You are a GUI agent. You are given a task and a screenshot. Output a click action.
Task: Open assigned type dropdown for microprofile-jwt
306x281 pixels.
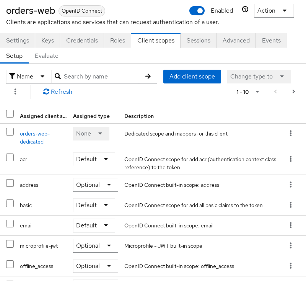point(95,246)
